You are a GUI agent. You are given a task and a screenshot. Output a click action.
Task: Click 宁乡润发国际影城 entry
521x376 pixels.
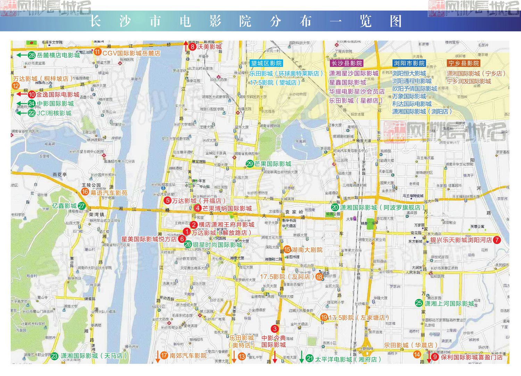click(469, 81)
